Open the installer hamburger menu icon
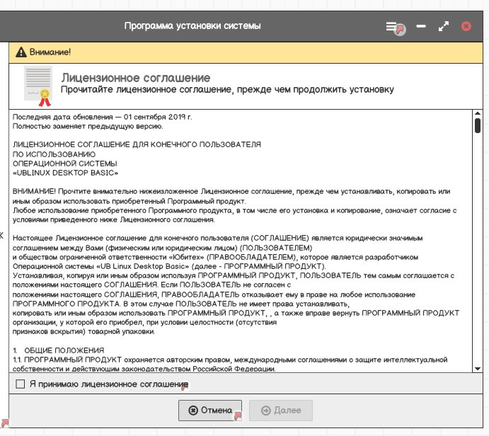The height and width of the screenshot is (436, 489). click(x=391, y=26)
